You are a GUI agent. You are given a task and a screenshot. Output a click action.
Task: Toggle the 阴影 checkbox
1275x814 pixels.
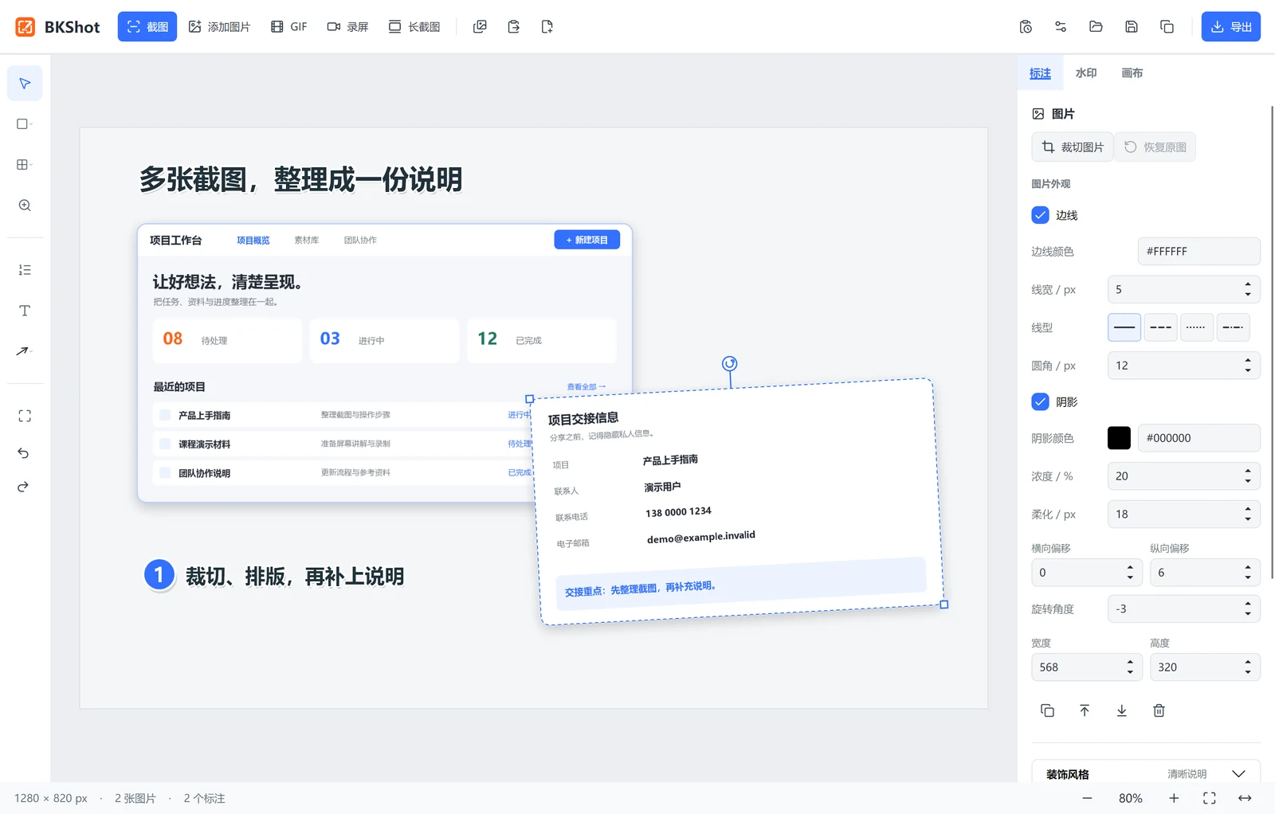point(1040,401)
